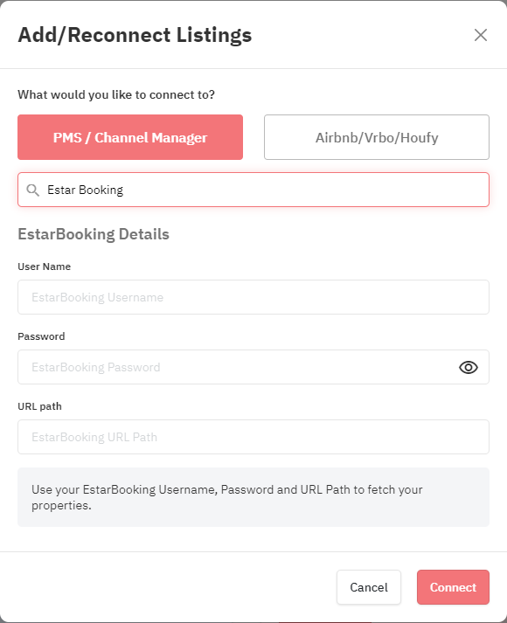The height and width of the screenshot is (623, 507).
Task: Click the Password label
Action: pos(41,336)
